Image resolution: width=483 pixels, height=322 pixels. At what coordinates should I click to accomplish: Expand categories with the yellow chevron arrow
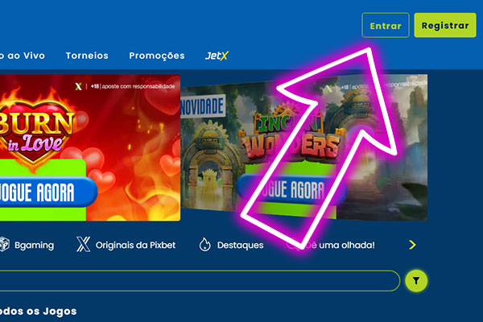[412, 245]
